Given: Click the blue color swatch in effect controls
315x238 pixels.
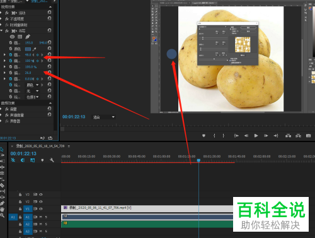Looking at the screenshot, I should [28, 49].
